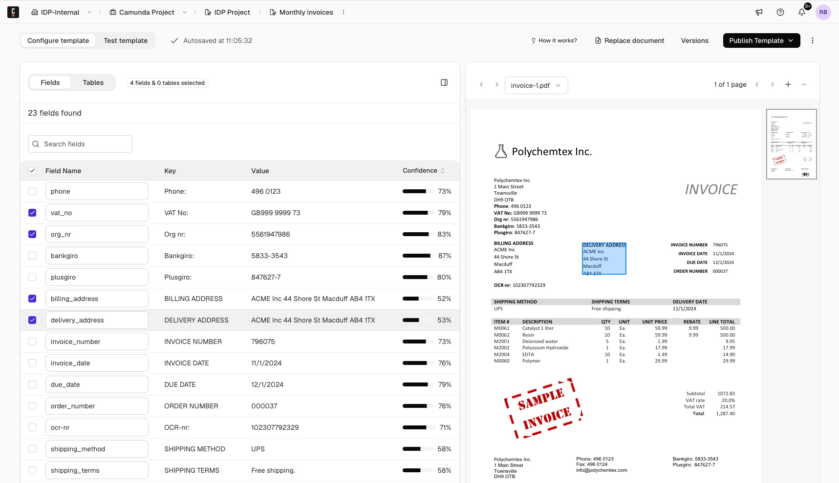Image resolution: width=839 pixels, height=483 pixels.
Task: Switch to the Tables tab
Action: click(x=93, y=82)
